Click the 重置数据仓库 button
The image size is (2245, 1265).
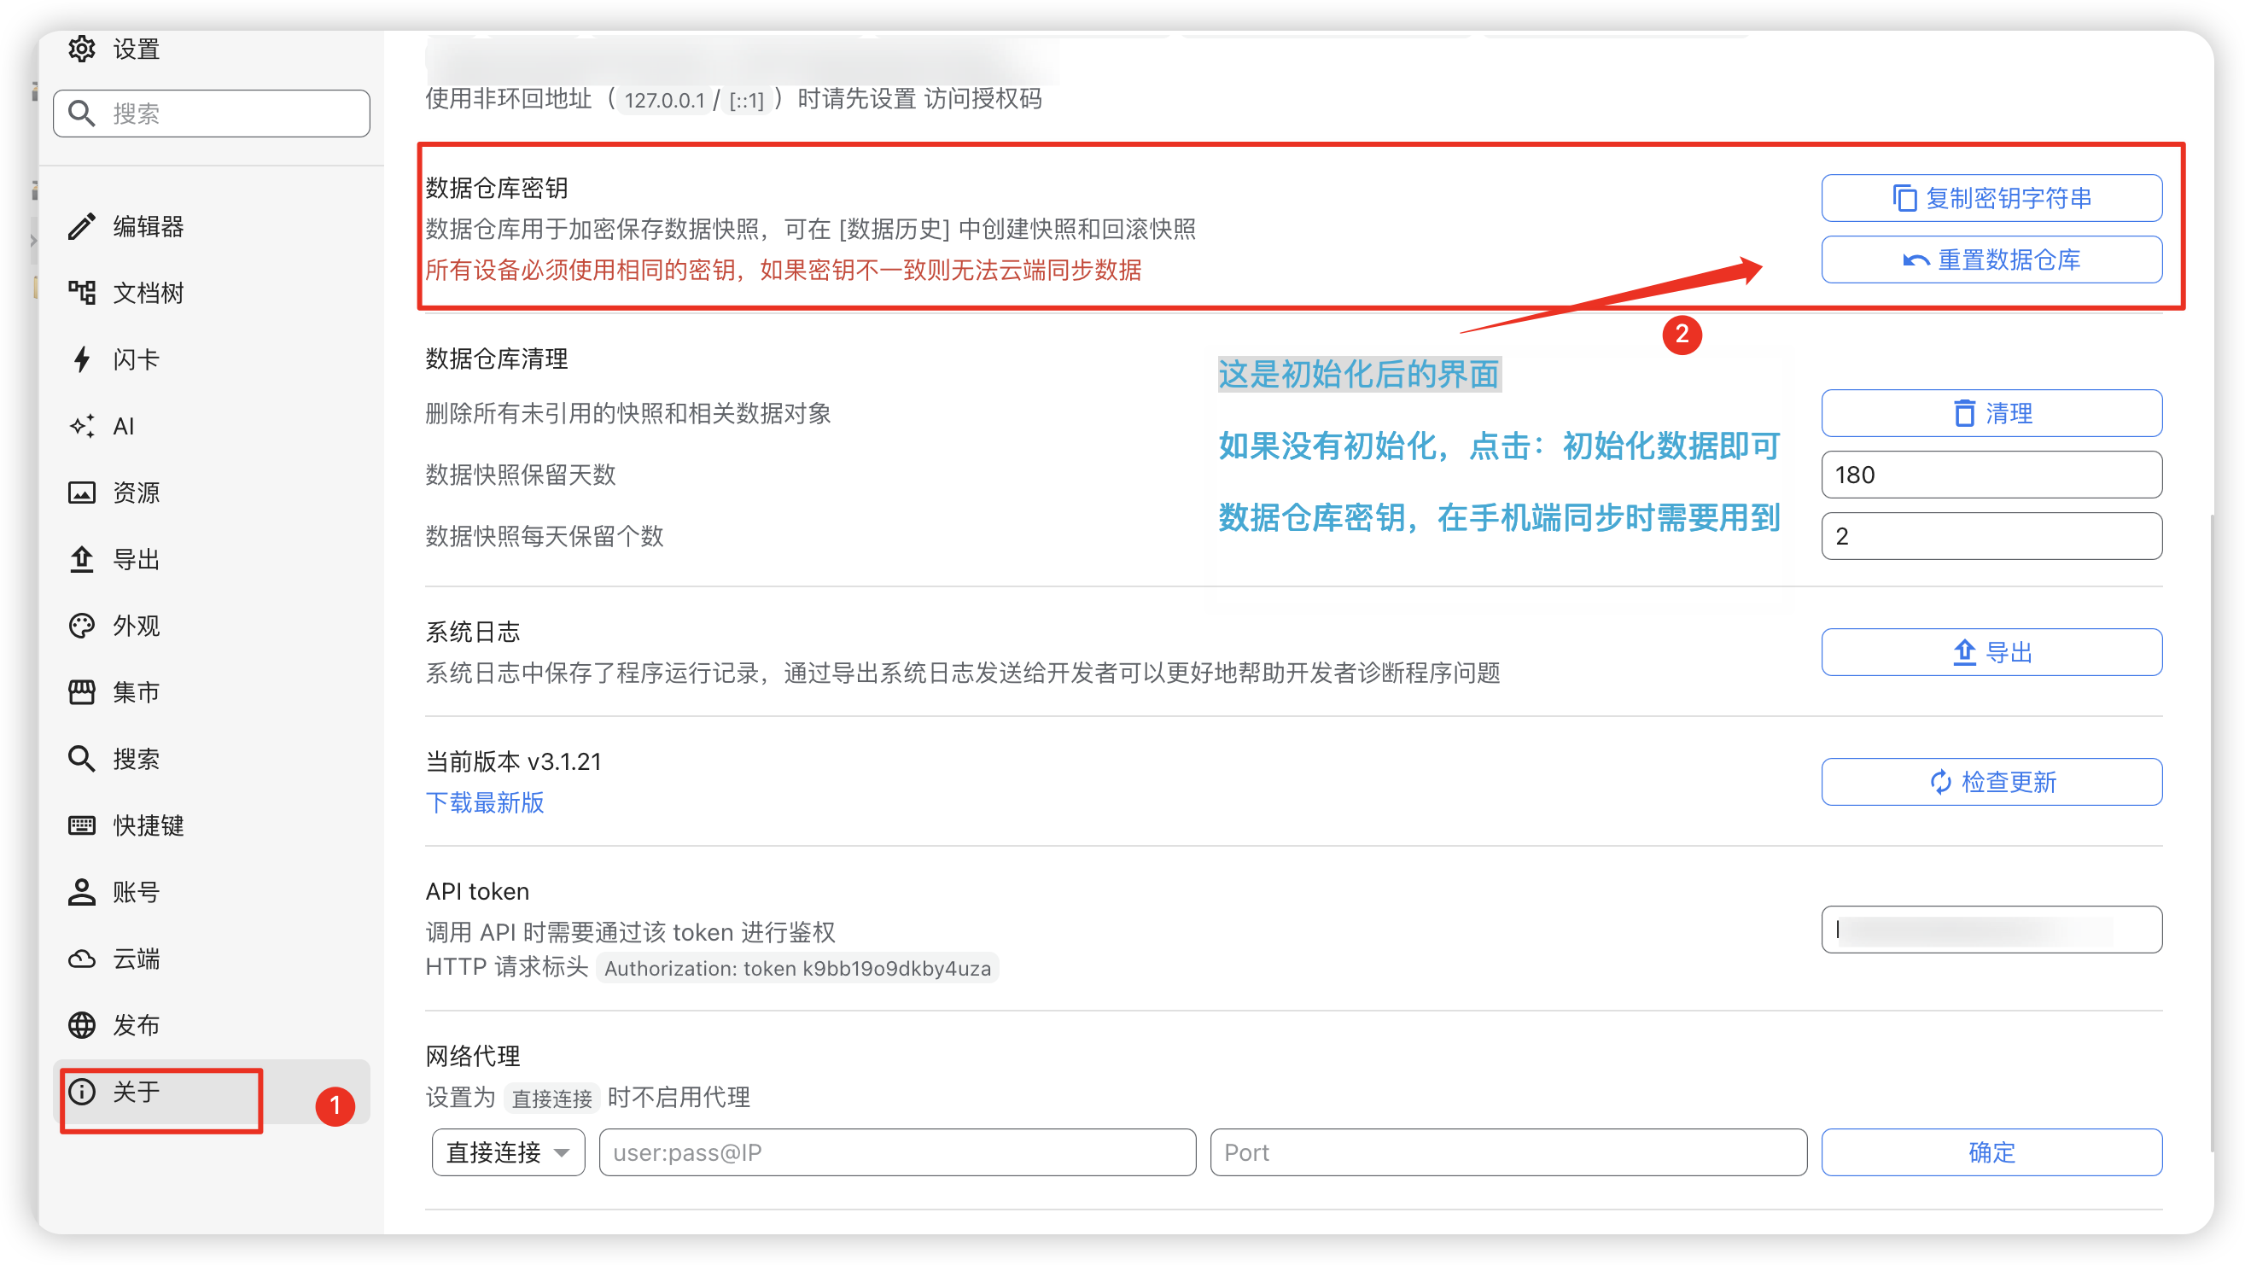point(1991,259)
